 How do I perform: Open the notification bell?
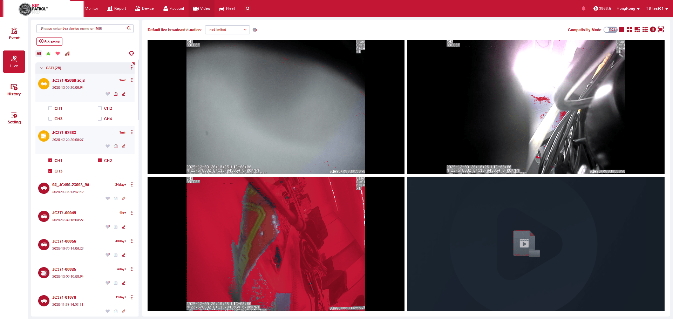click(x=584, y=8)
